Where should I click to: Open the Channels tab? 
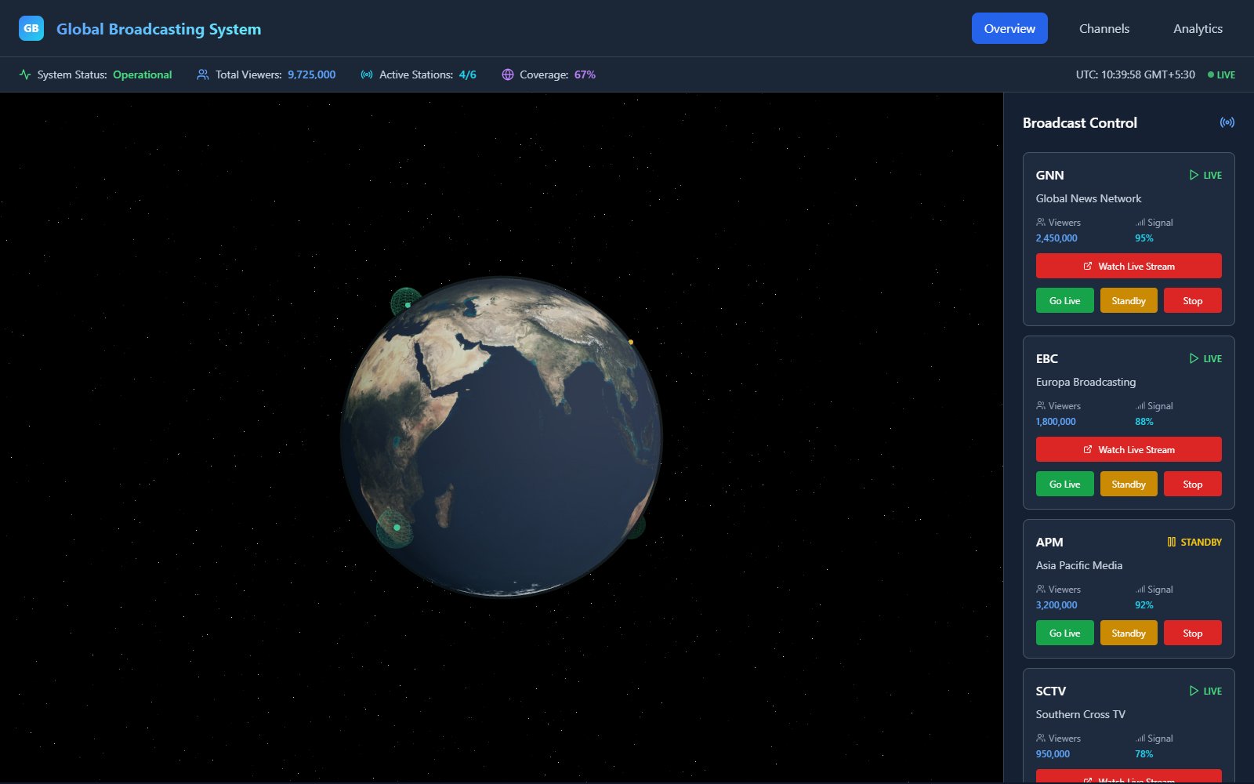click(x=1104, y=28)
